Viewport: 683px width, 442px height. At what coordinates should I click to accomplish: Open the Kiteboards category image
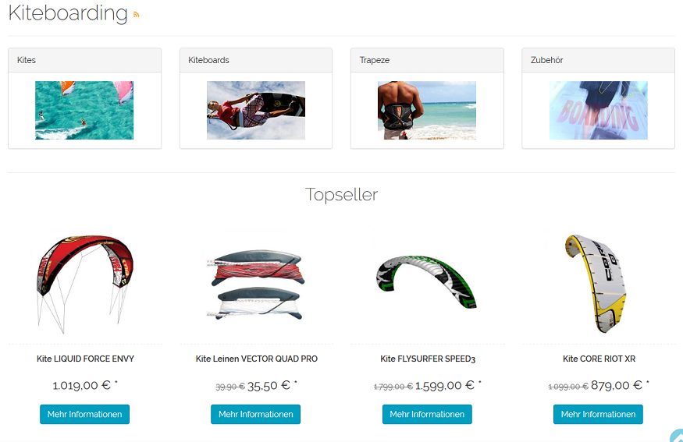pyautogui.click(x=256, y=110)
